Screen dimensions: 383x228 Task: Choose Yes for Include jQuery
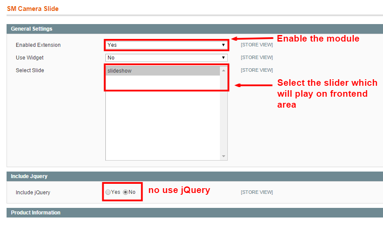(x=108, y=192)
